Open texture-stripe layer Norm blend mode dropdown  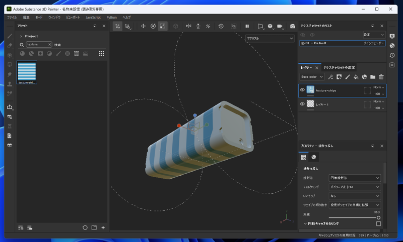point(379,87)
